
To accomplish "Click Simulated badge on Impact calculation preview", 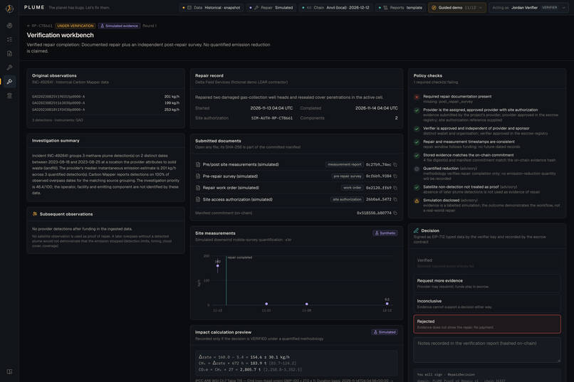I will (385, 332).
